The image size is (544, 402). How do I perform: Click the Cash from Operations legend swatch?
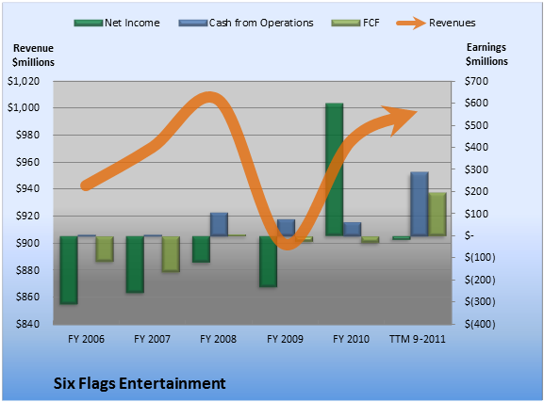[193, 24]
